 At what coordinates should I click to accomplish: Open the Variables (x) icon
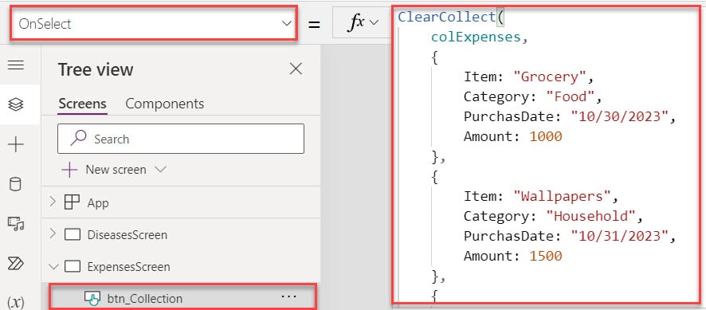click(16, 302)
